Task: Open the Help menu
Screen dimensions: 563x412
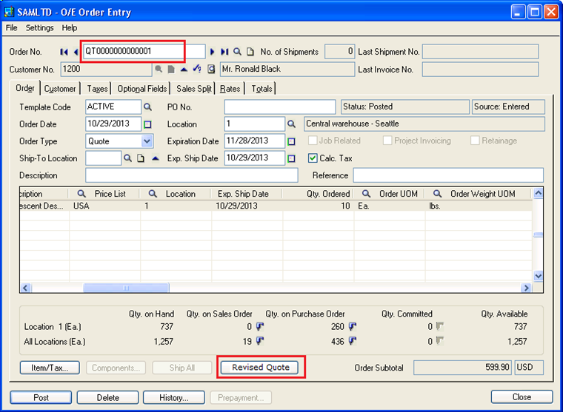Action: pyautogui.click(x=70, y=28)
